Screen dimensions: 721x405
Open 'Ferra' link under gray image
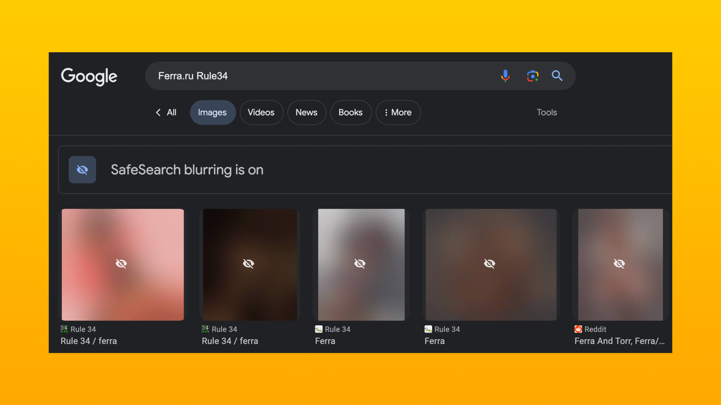325,341
